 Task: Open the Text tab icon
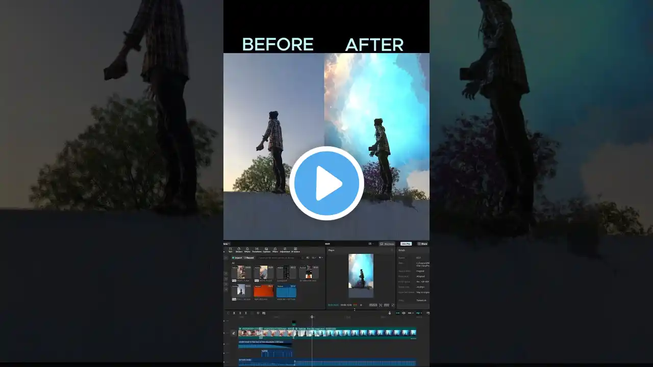[230, 250]
